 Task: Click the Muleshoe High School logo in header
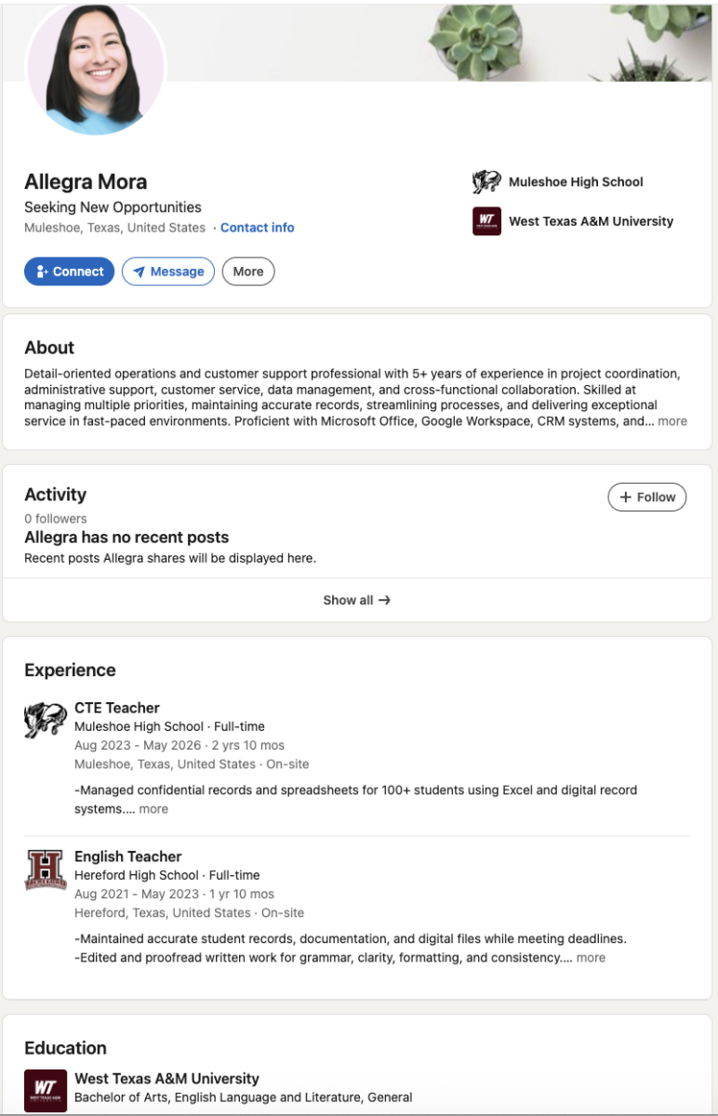486,182
